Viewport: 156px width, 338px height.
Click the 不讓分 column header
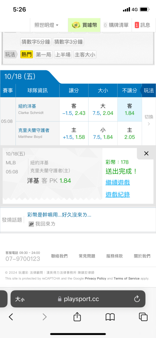(x=129, y=91)
